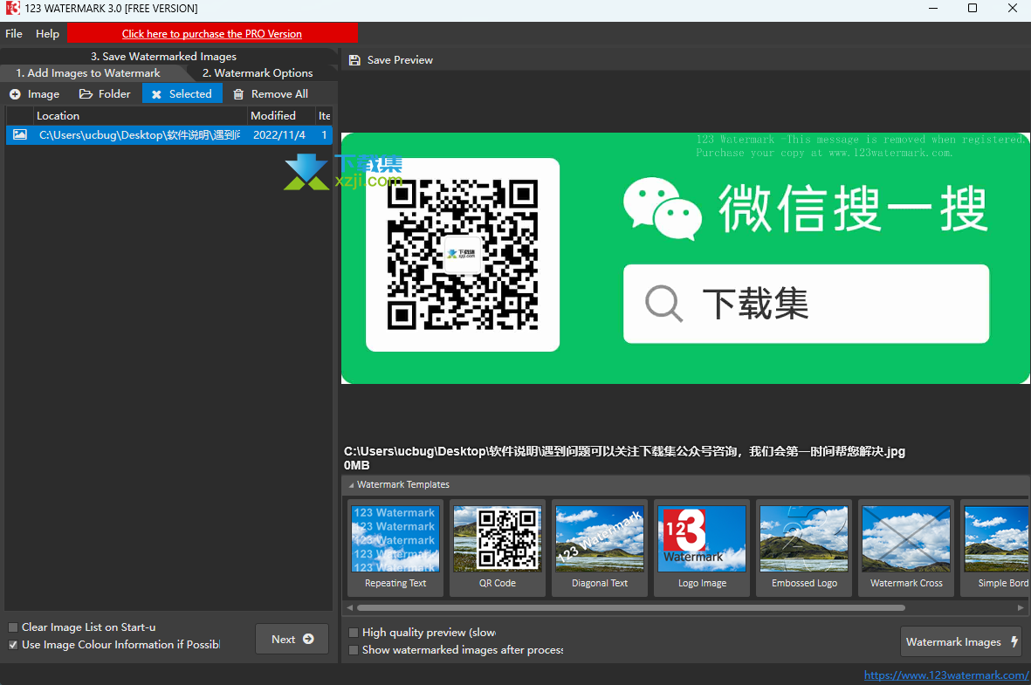Click Save Preview label
This screenshot has width=1031, height=685.
tap(400, 60)
